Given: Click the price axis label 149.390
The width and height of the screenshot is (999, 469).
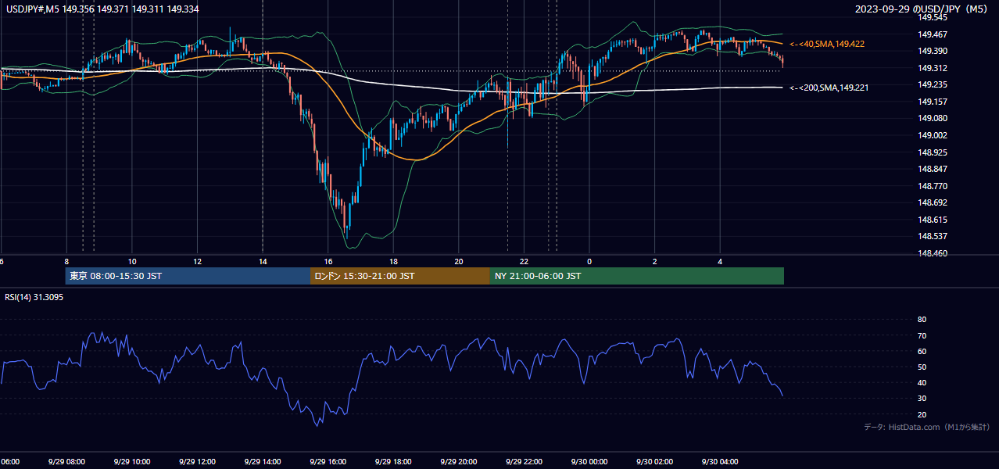Looking at the screenshot, I should (933, 51).
